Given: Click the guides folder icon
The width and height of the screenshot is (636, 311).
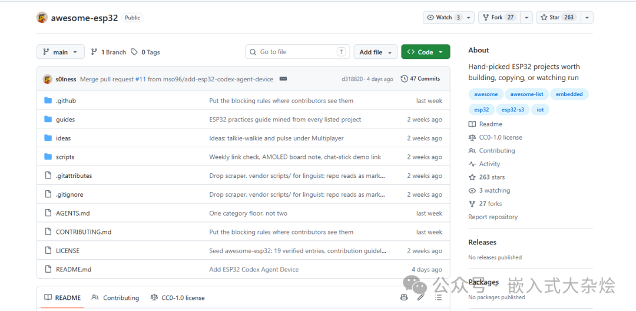Looking at the screenshot, I should [x=48, y=119].
